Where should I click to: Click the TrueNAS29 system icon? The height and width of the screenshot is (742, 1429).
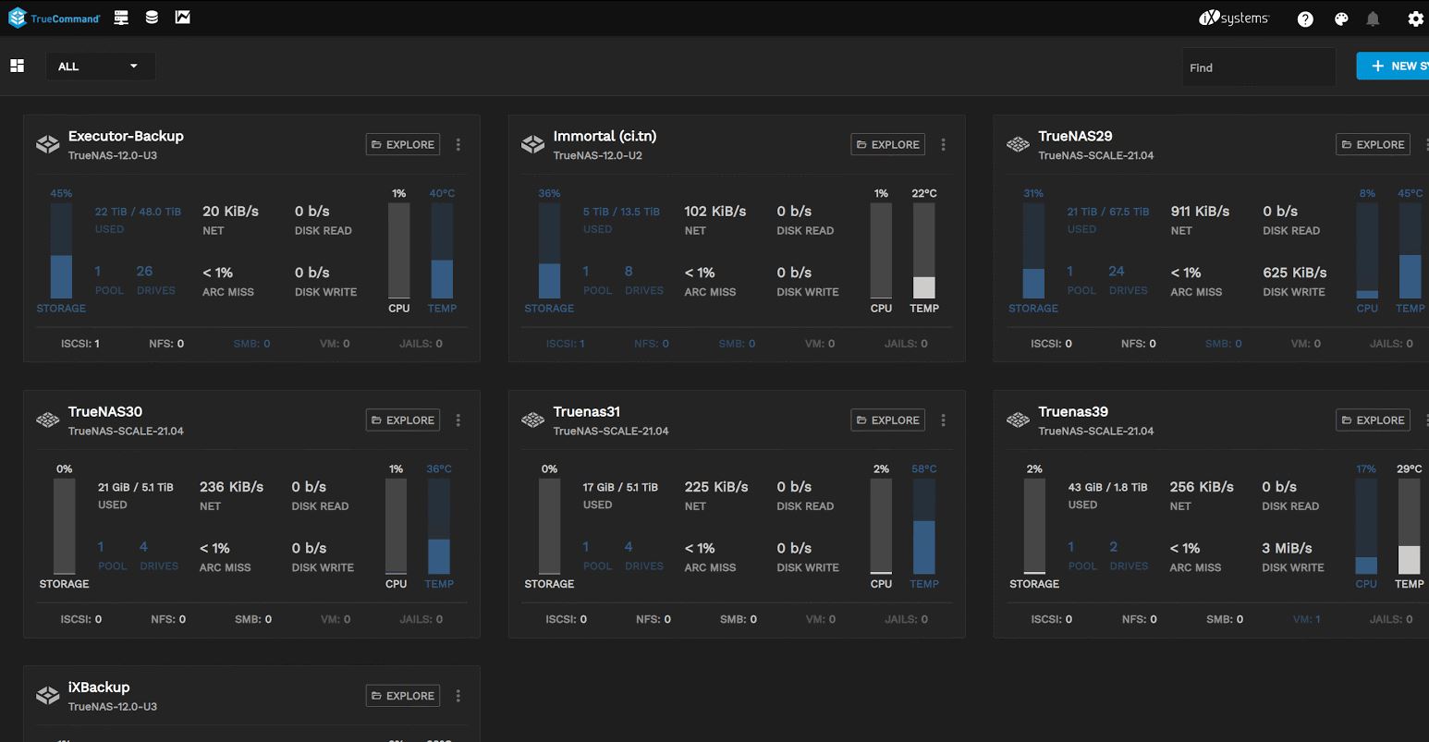[x=1018, y=145]
